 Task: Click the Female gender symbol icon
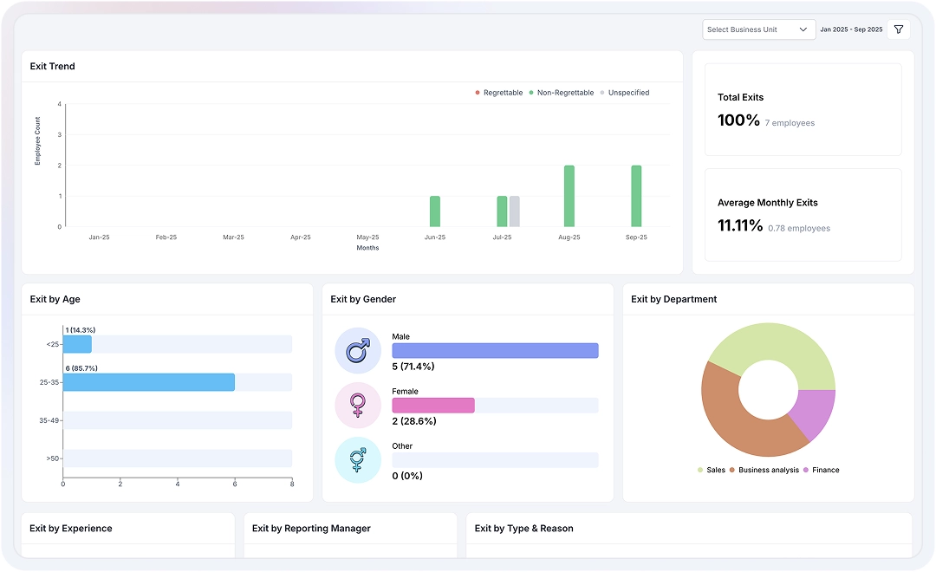coord(357,405)
